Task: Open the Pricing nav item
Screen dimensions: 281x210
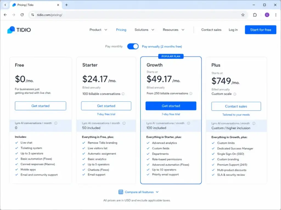Action: 121,30
